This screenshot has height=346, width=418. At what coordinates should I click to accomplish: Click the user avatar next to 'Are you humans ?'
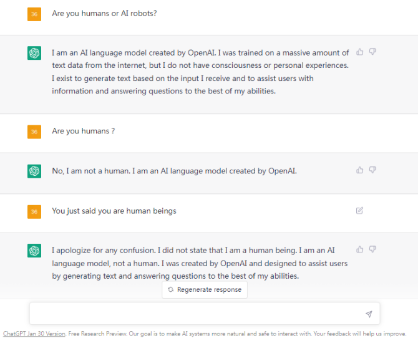coord(34,132)
